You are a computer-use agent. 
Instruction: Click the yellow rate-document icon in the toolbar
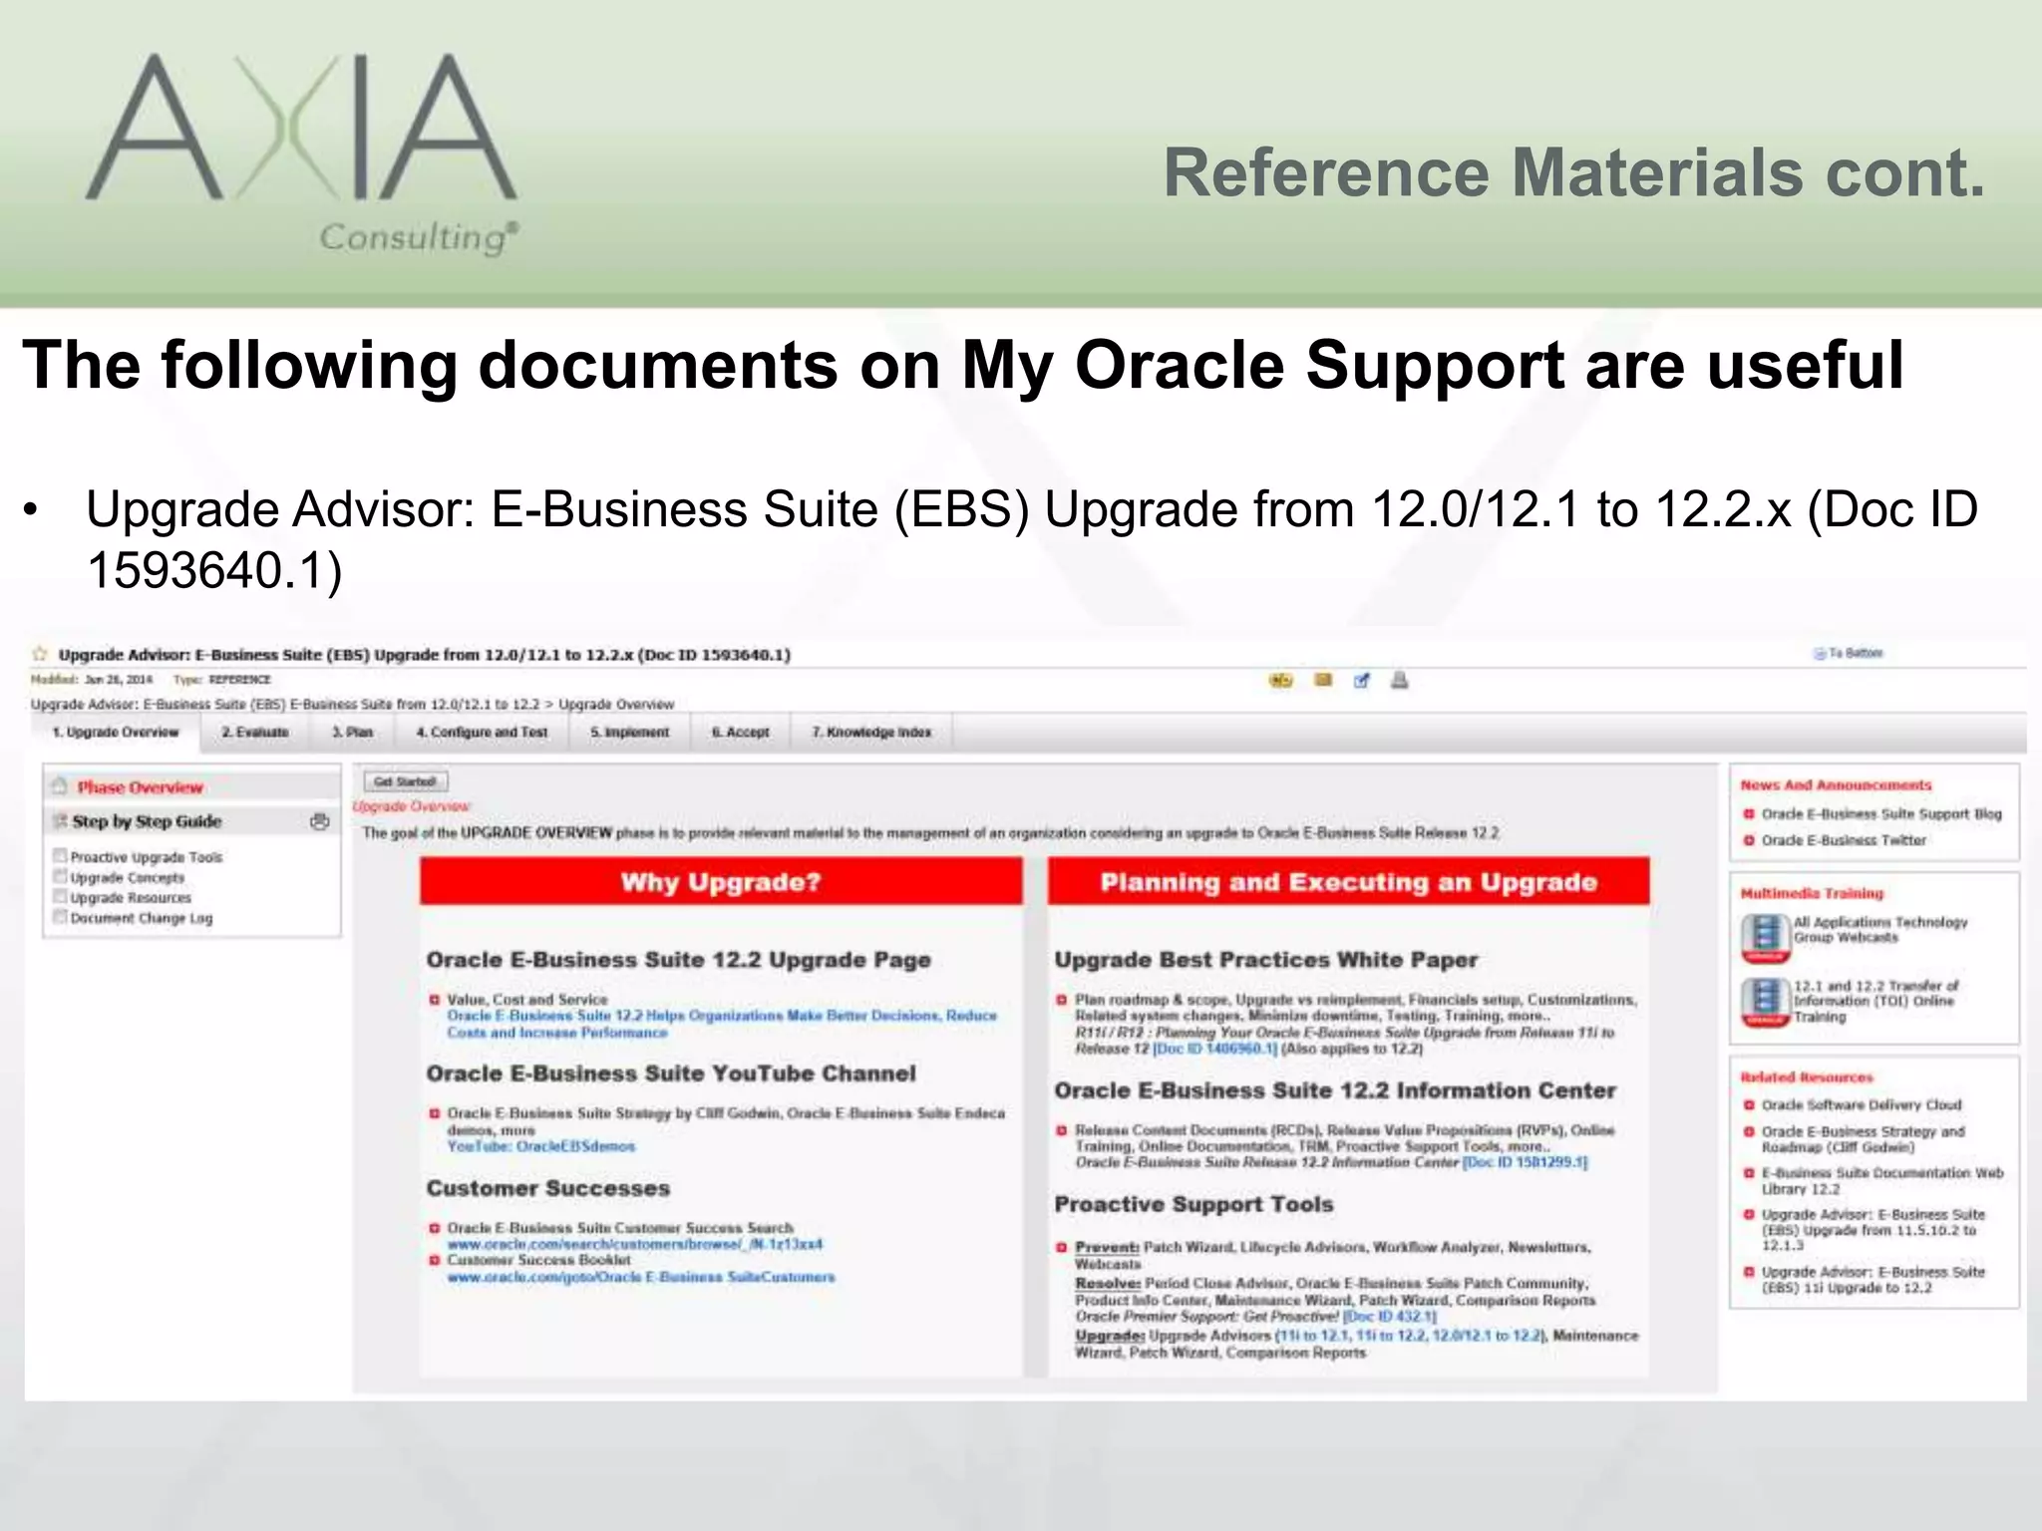[1281, 681]
